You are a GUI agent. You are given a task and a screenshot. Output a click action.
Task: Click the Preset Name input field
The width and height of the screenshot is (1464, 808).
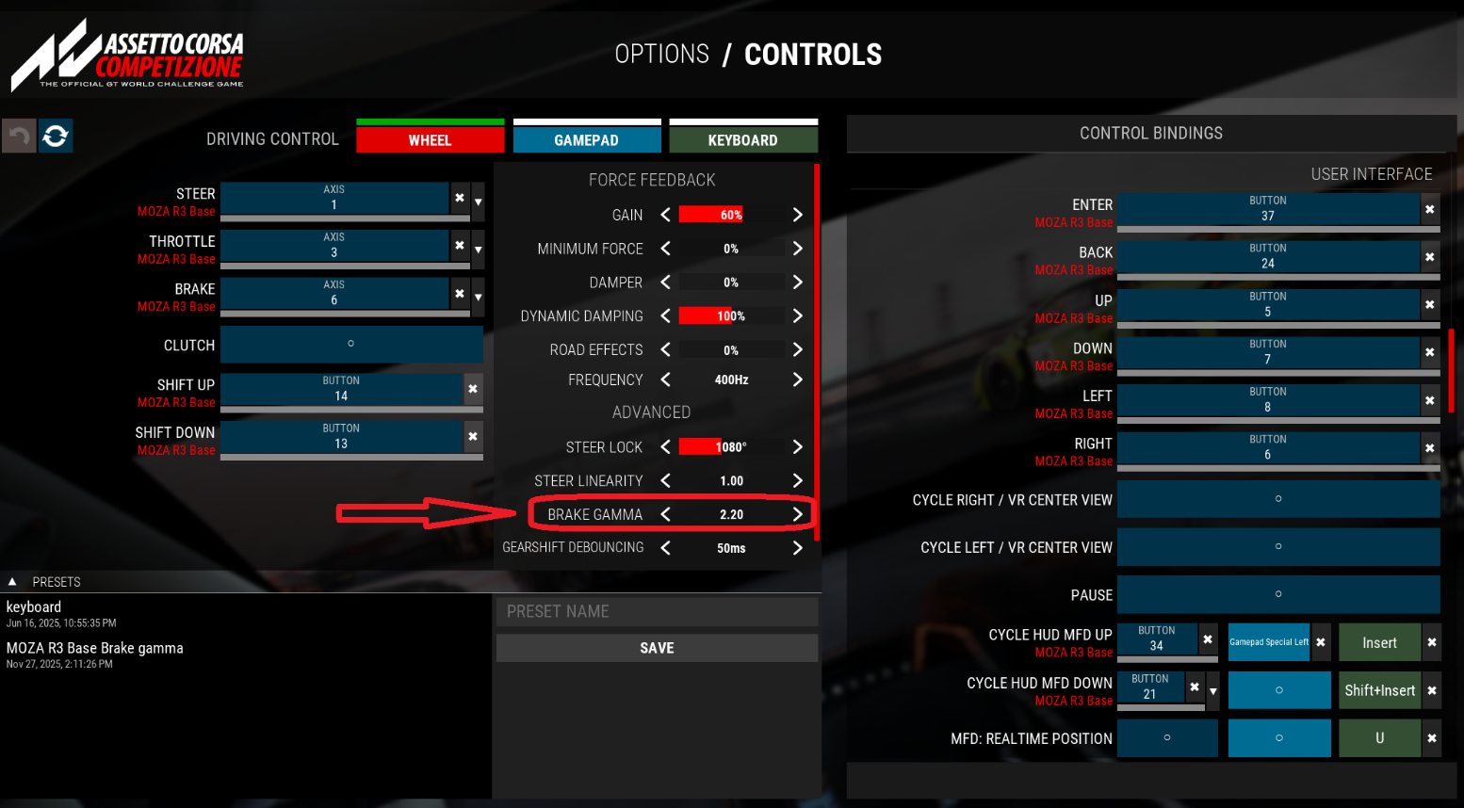[657, 611]
